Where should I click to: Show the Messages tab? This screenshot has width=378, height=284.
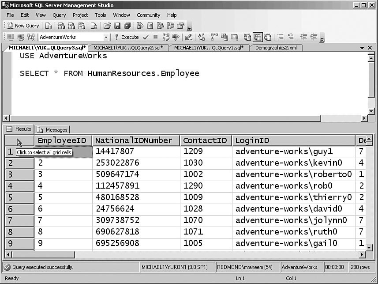pos(52,130)
